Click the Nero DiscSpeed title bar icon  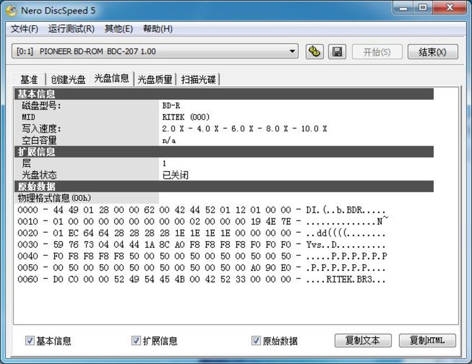pos(11,11)
